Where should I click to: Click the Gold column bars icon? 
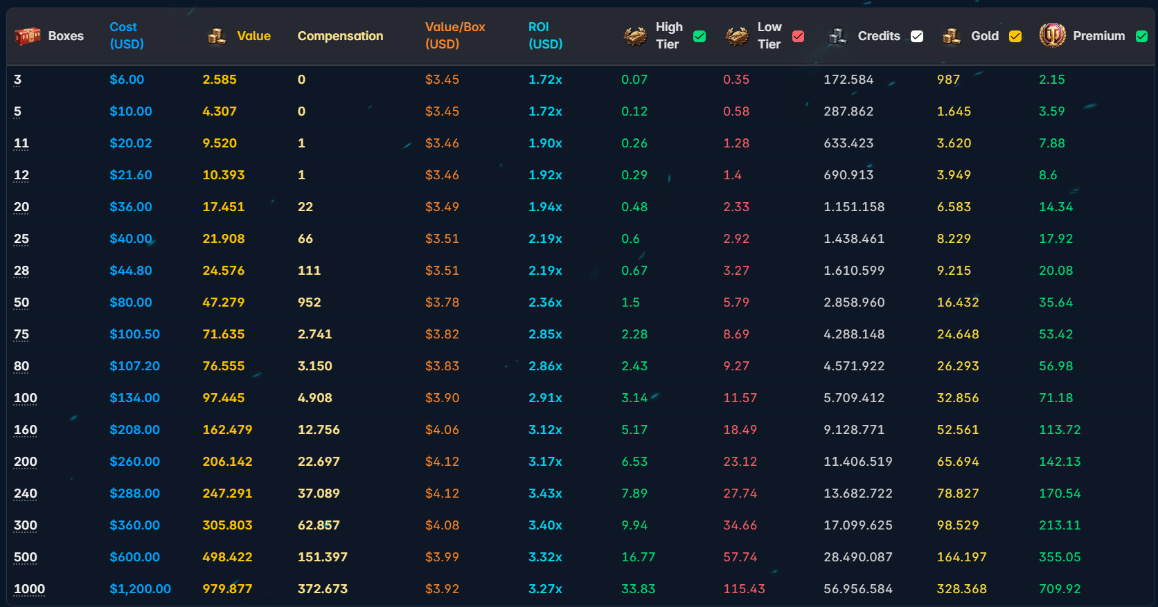(951, 36)
